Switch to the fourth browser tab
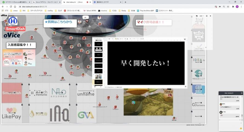 click(107, 2)
